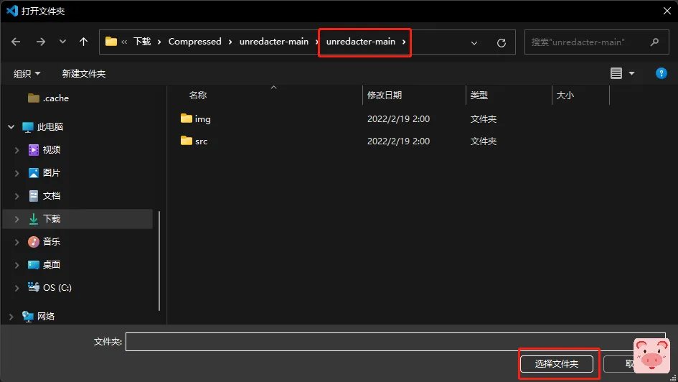Screen dimensions: 678x382
Task: Click the search magnifier icon
Action: (654, 42)
